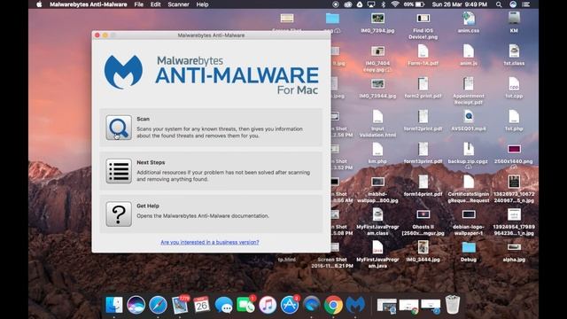Click the date and time 'Sun 26 Mar 9:49 PM'
The image size is (567, 319).
(x=460, y=4)
